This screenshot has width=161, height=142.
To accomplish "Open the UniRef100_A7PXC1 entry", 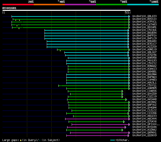I will (x=144, y=22).
